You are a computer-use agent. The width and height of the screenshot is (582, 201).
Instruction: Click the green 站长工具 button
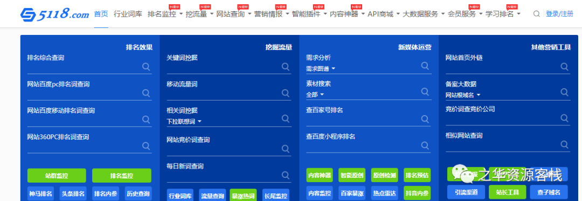click(x=507, y=192)
